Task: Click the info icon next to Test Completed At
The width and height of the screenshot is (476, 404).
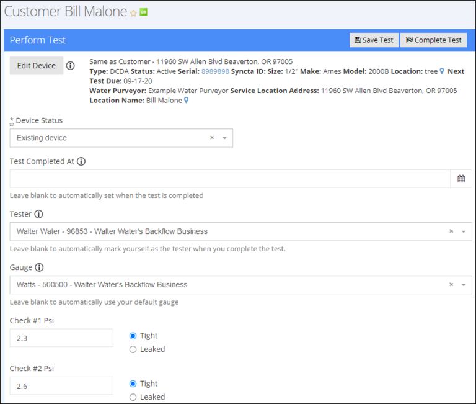Action: (x=81, y=161)
